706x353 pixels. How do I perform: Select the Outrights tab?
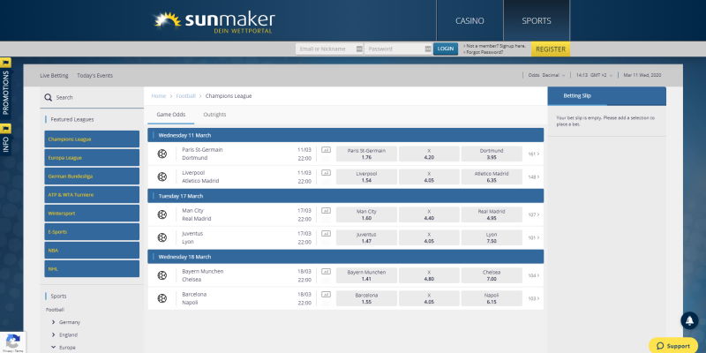[x=214, y=115]
